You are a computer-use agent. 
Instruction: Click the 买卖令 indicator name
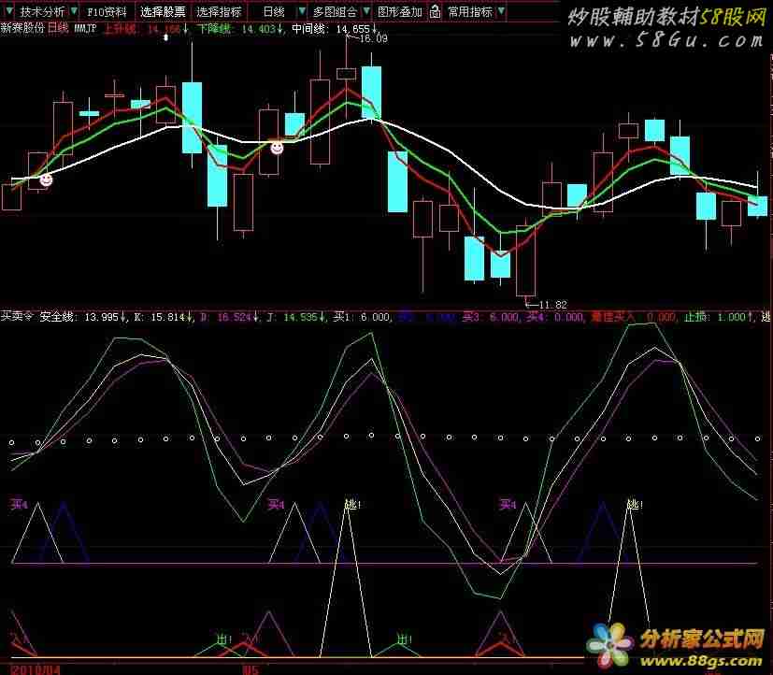coord(17,316)
